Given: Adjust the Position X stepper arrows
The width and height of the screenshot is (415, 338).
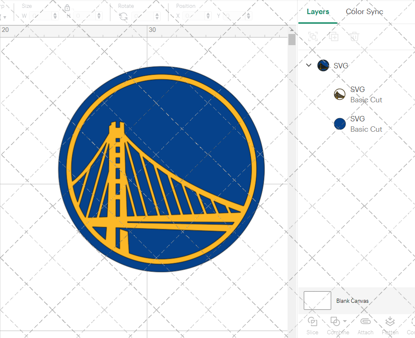Looking at the screenshot, I should click(208, 16).
